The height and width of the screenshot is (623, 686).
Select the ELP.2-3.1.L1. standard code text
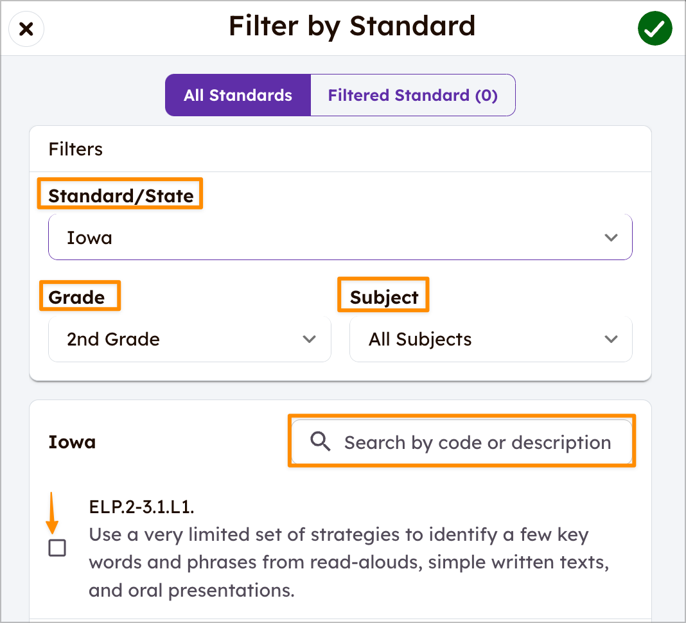pos(141,507)
